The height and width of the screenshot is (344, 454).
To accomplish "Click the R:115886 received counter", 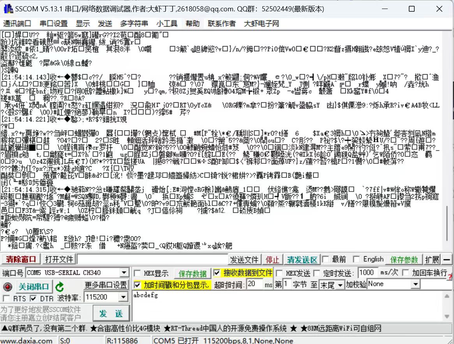I will coord(122,340).
